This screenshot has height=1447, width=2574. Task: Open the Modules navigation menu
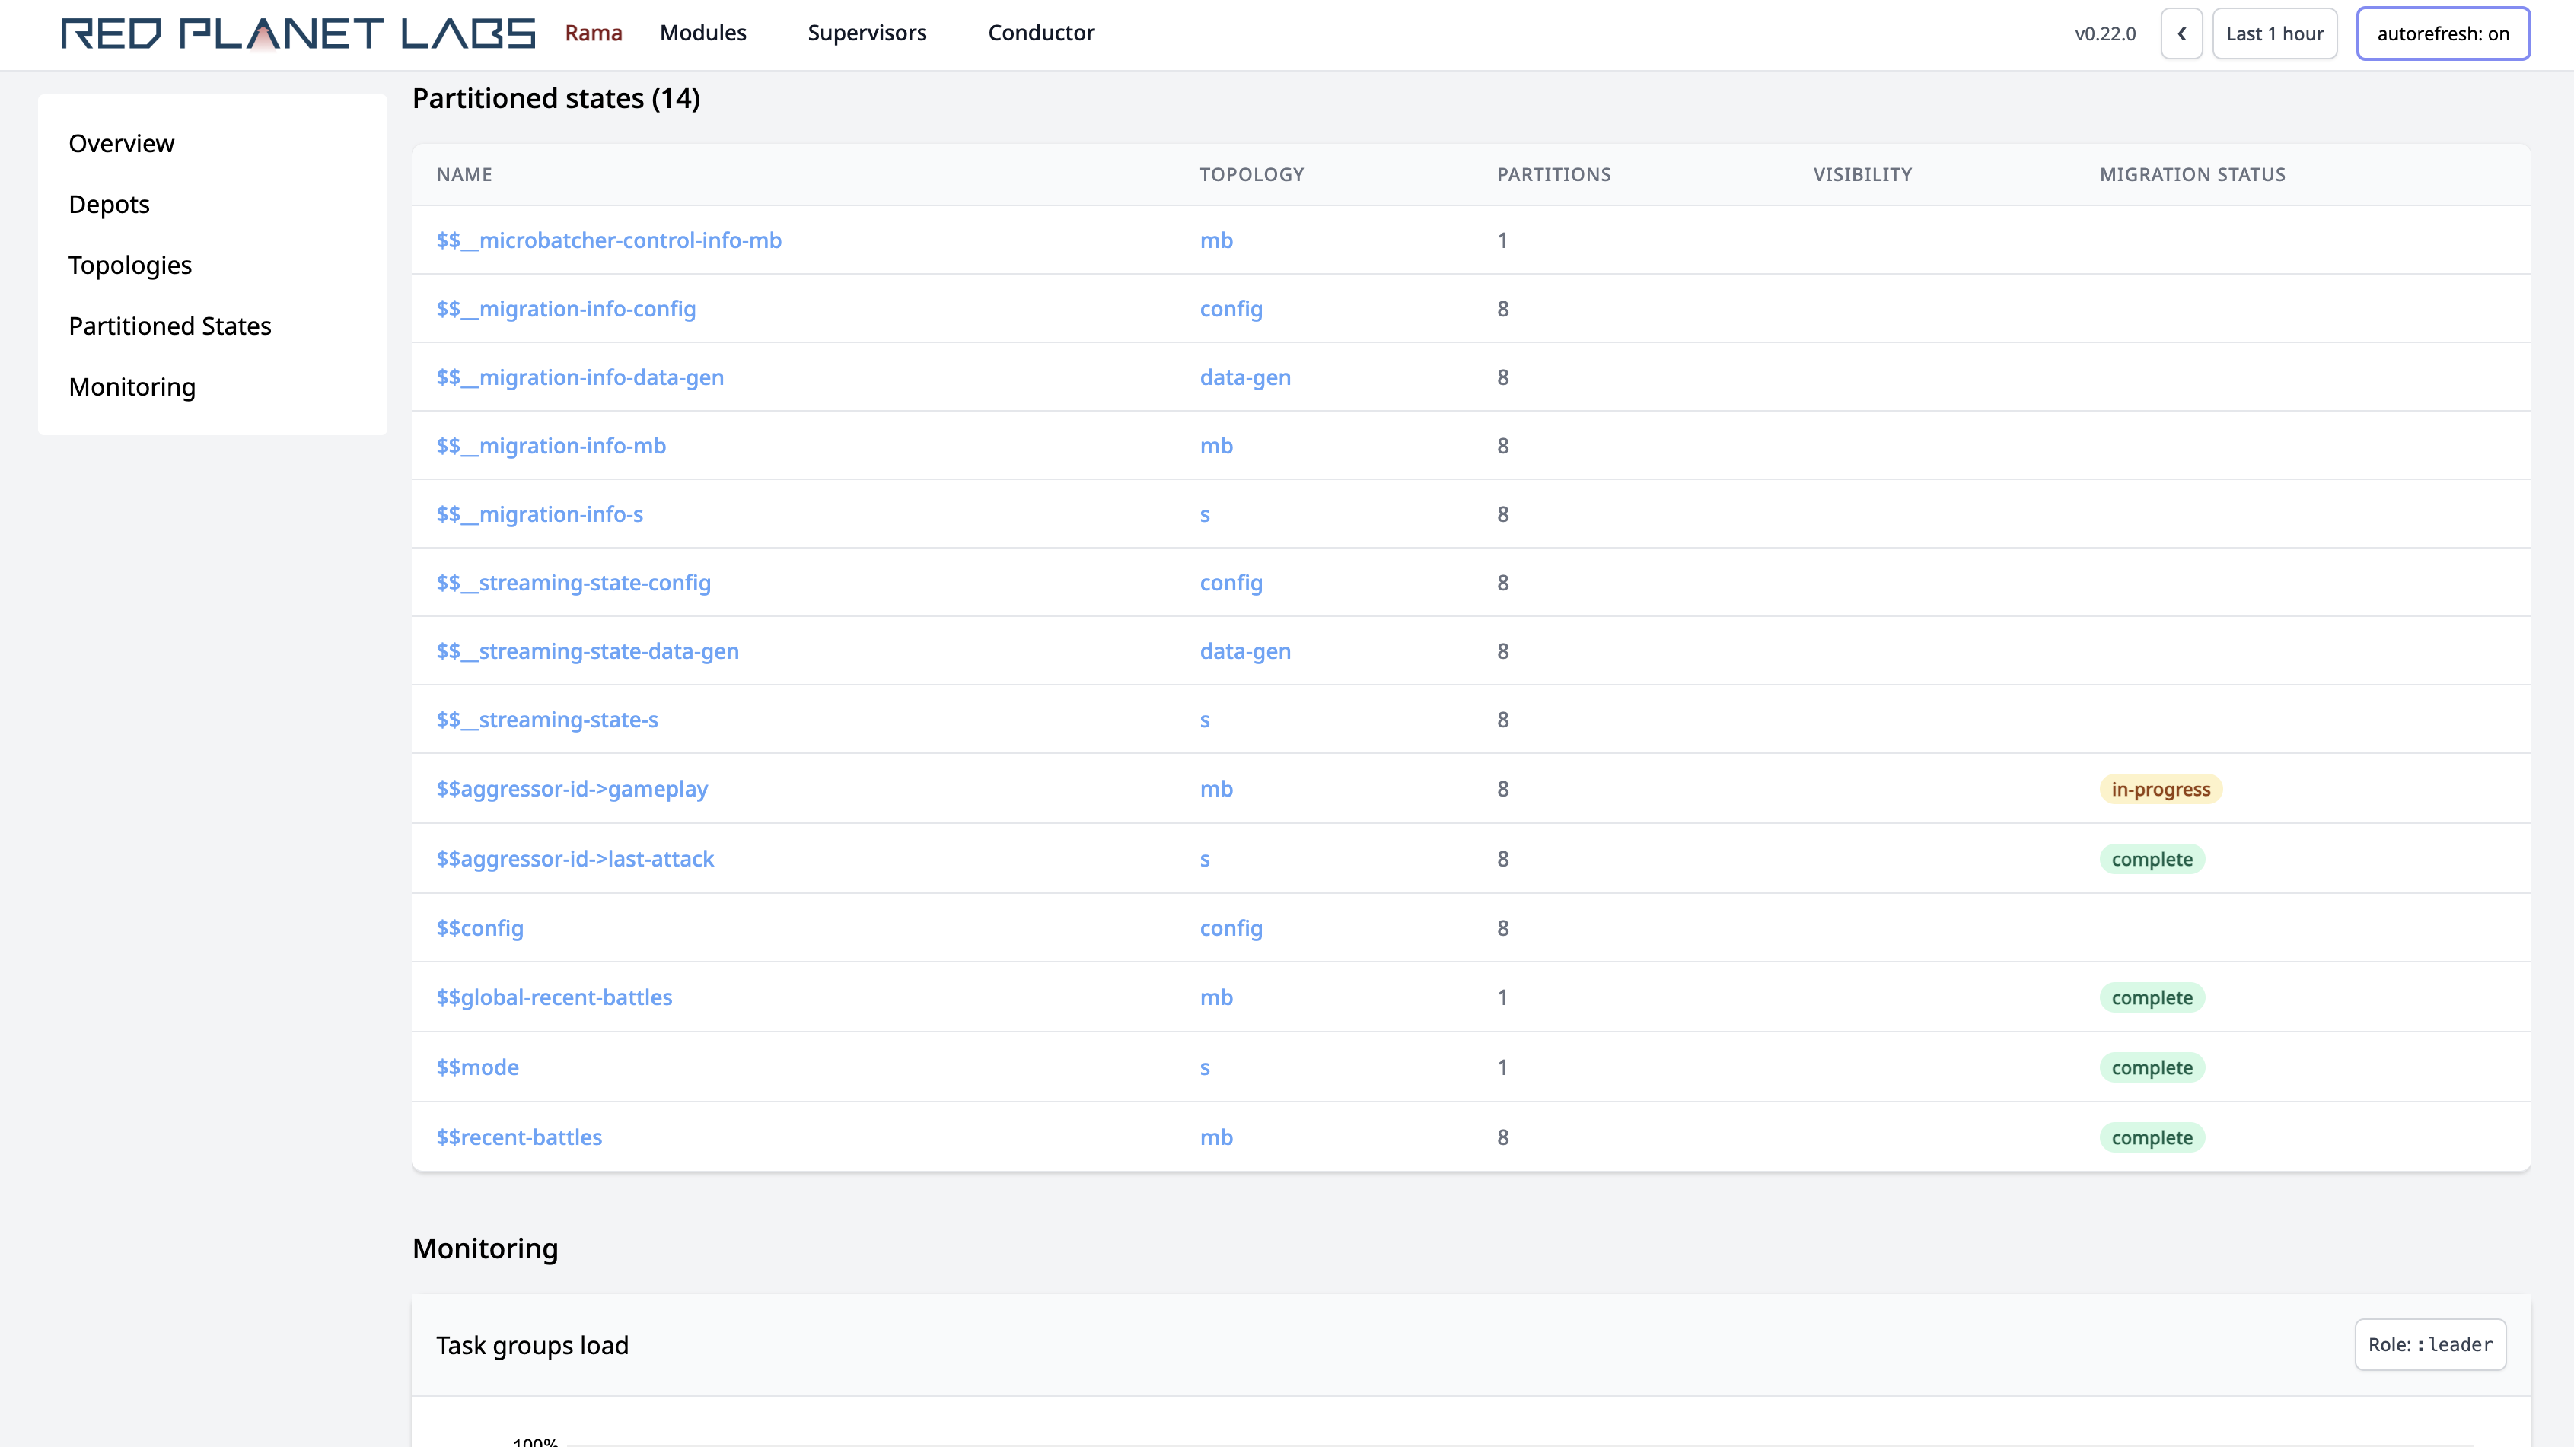click(702, 32)
